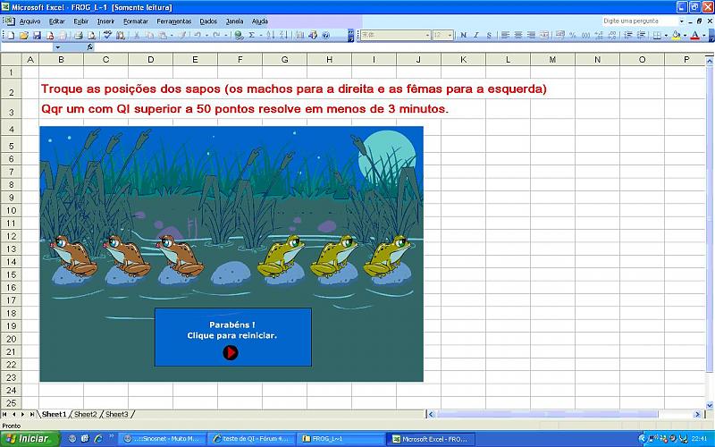Toggle bold (N) formatting

[x=463, y=35]
